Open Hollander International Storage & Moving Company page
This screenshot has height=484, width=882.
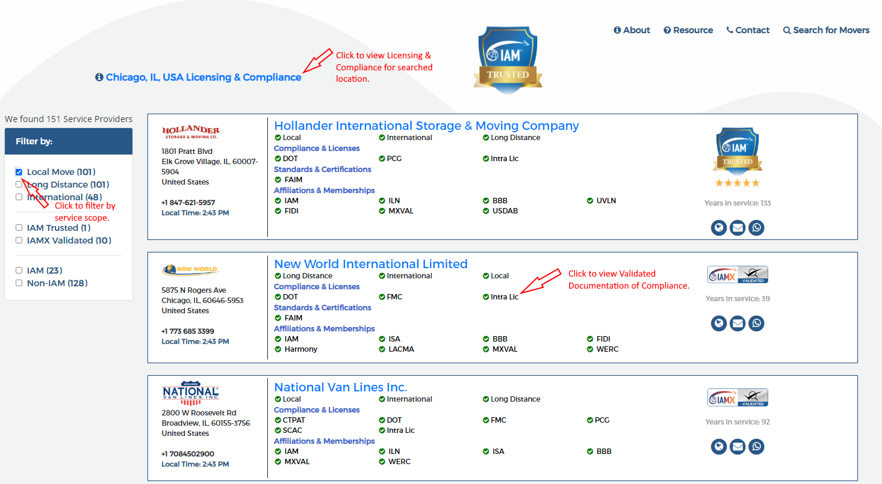[x=426, y=126]
